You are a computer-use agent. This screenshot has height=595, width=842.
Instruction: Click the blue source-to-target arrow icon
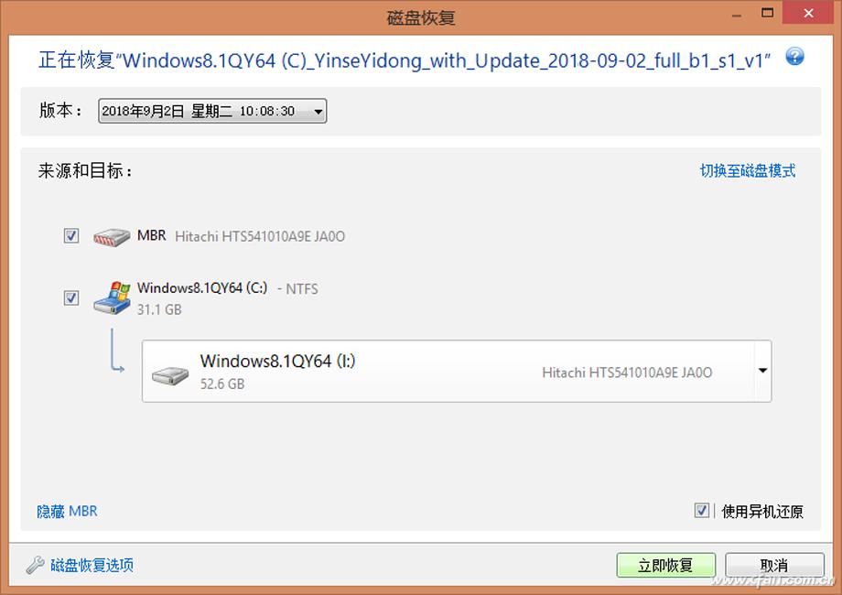tap(117, 350)
